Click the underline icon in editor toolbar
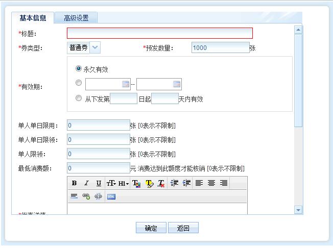Screen dimensions: 333x248 pyautogui.click(x=99, y=183)
